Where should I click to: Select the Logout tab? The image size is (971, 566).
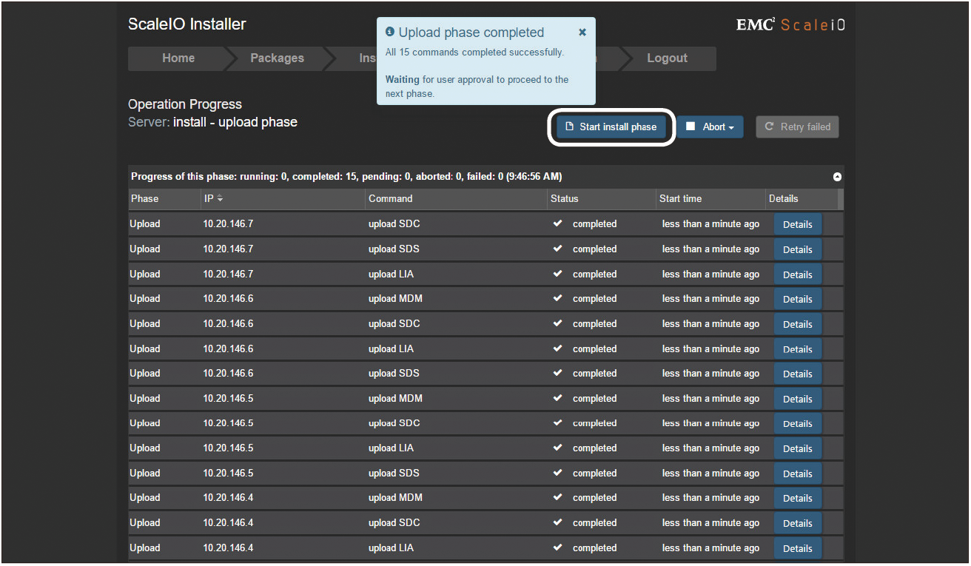(667, 58)
